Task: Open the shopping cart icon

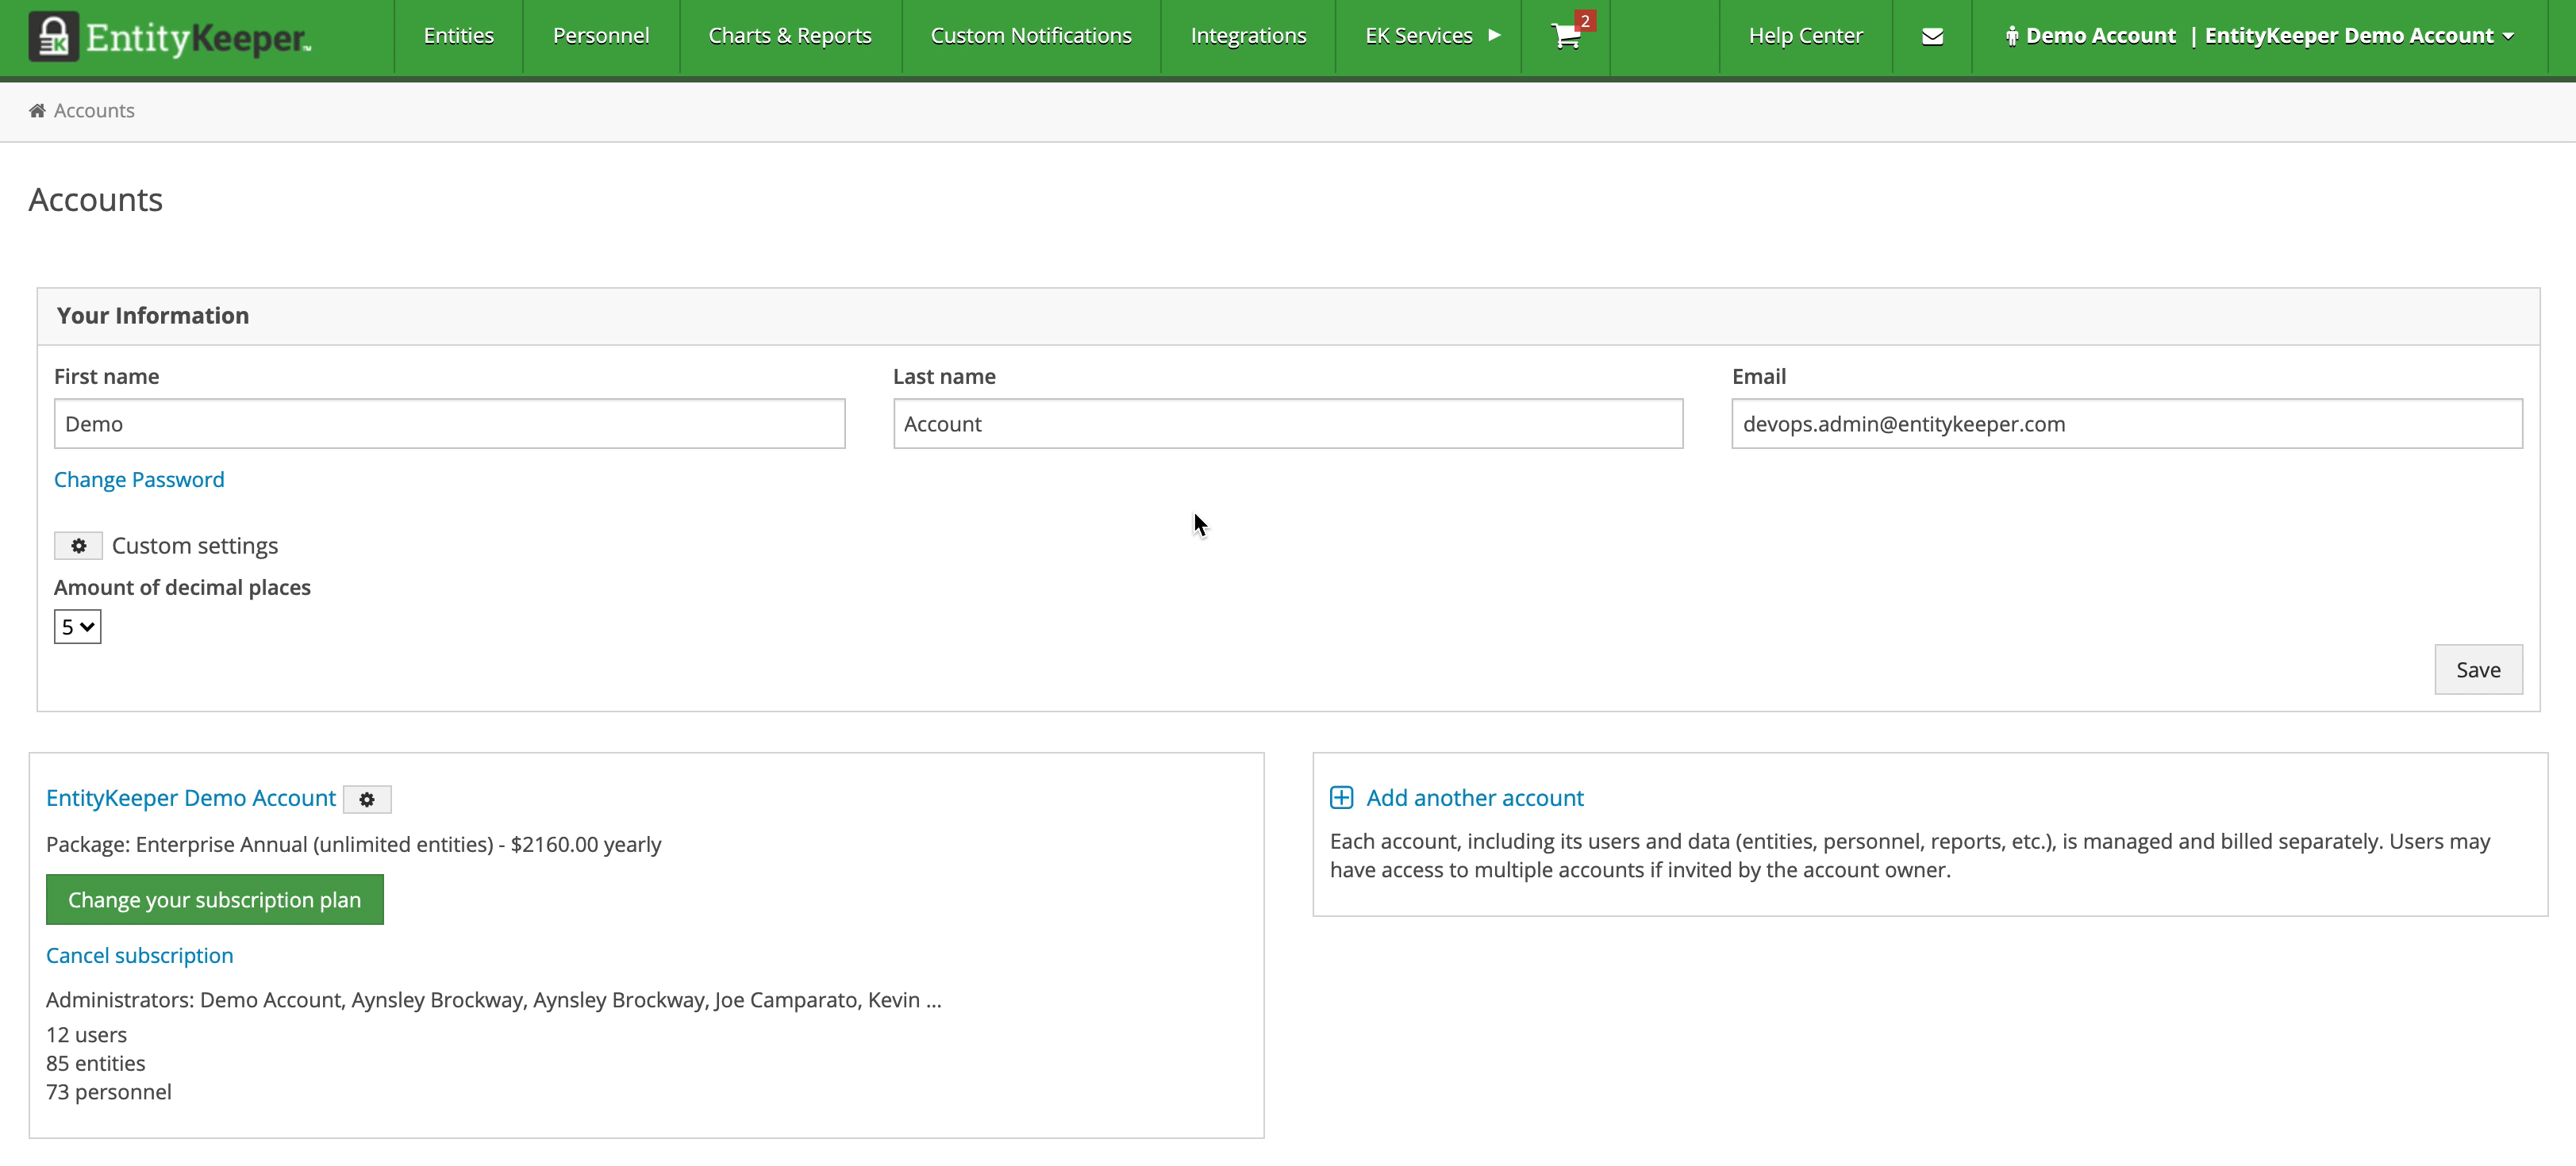Action: pyautogui.click(x=1566, y=36)
